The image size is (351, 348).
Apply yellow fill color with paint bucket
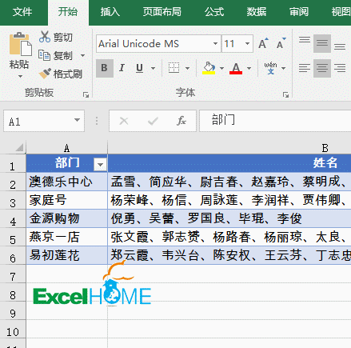pyautogui.click(x=209, y=68)
